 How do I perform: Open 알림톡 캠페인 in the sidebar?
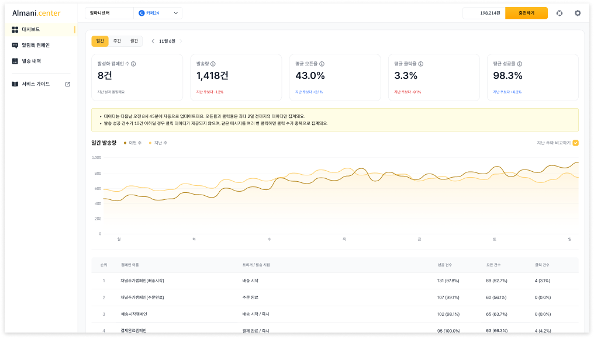point(35,45)
